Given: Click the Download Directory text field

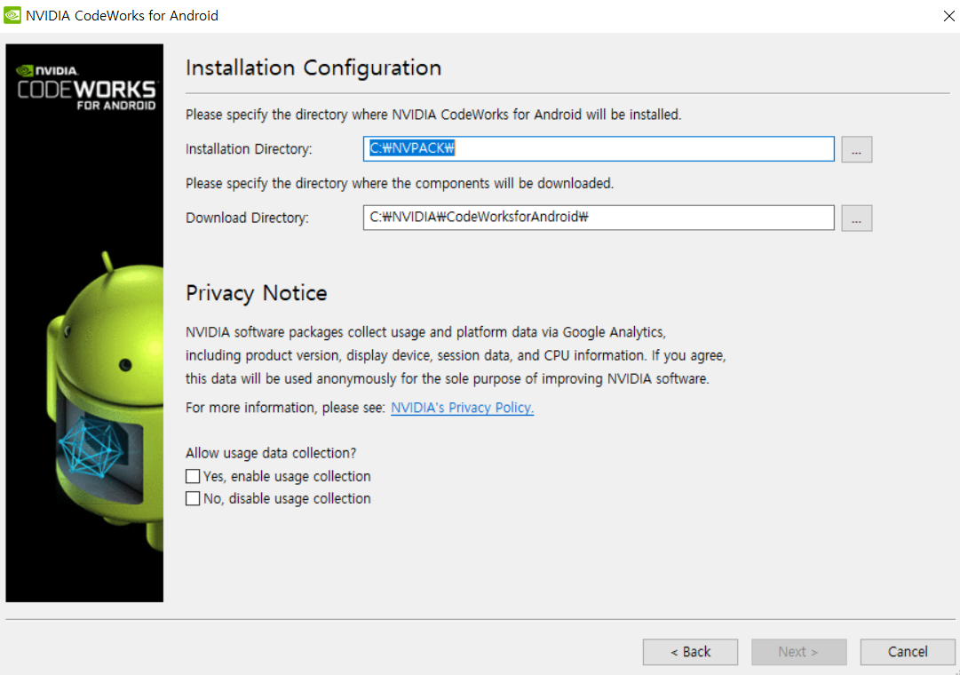Looking at the screenshot, I should pos(599,218).
